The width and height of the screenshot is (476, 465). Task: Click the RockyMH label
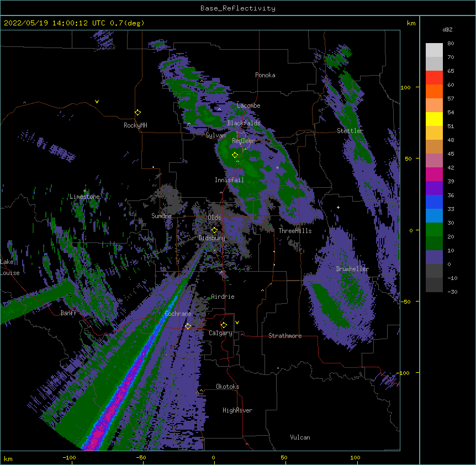(x=135, y=125)
